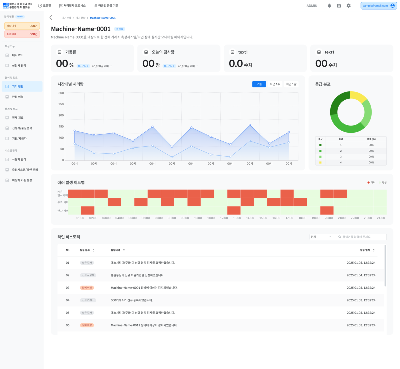Image resolution: width=400 pixels, height=369 pixels.
Task: Click the 도움말 help icon
Action: click(40, 5)
